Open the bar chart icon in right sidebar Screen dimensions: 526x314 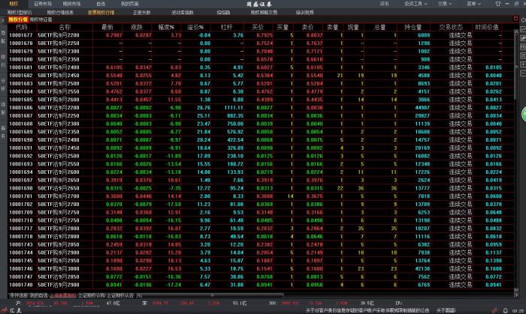[x=523, y=38]
